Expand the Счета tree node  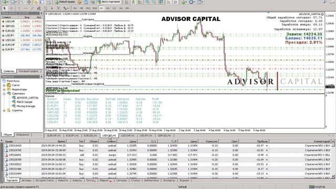tap(4, 85)
